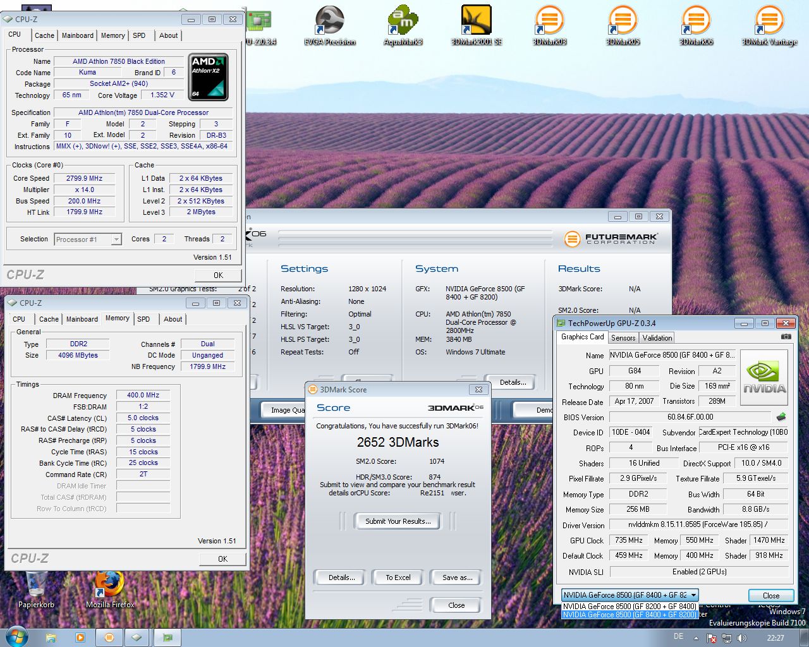Close the 3DMark Score dialog with Close
Viewport: 809px width, 647px height.
click(x=456, y=605)
